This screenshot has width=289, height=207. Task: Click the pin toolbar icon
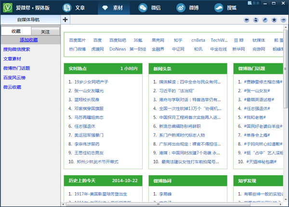(x=283, y=20)
